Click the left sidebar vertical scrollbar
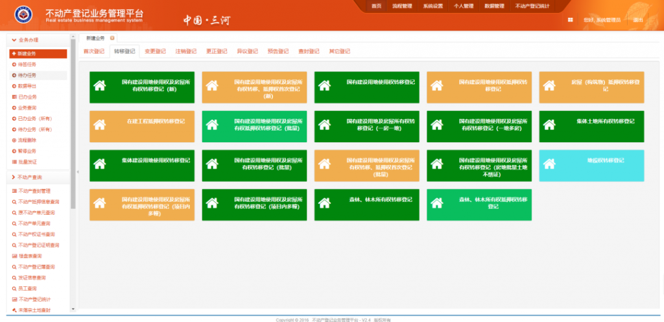 click(73, 130)
